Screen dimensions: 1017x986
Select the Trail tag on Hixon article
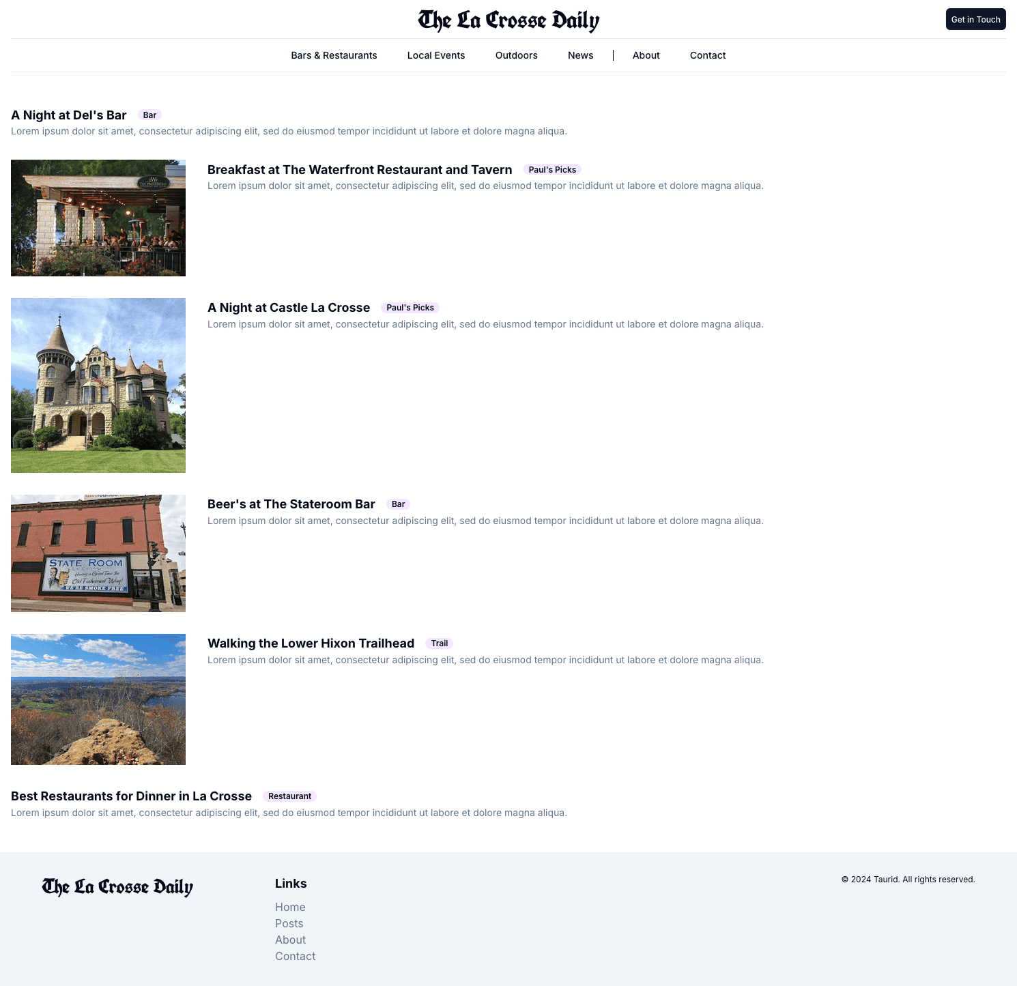439,643
